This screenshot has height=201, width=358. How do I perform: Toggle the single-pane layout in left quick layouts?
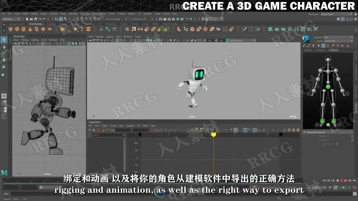tap(4, 96)
